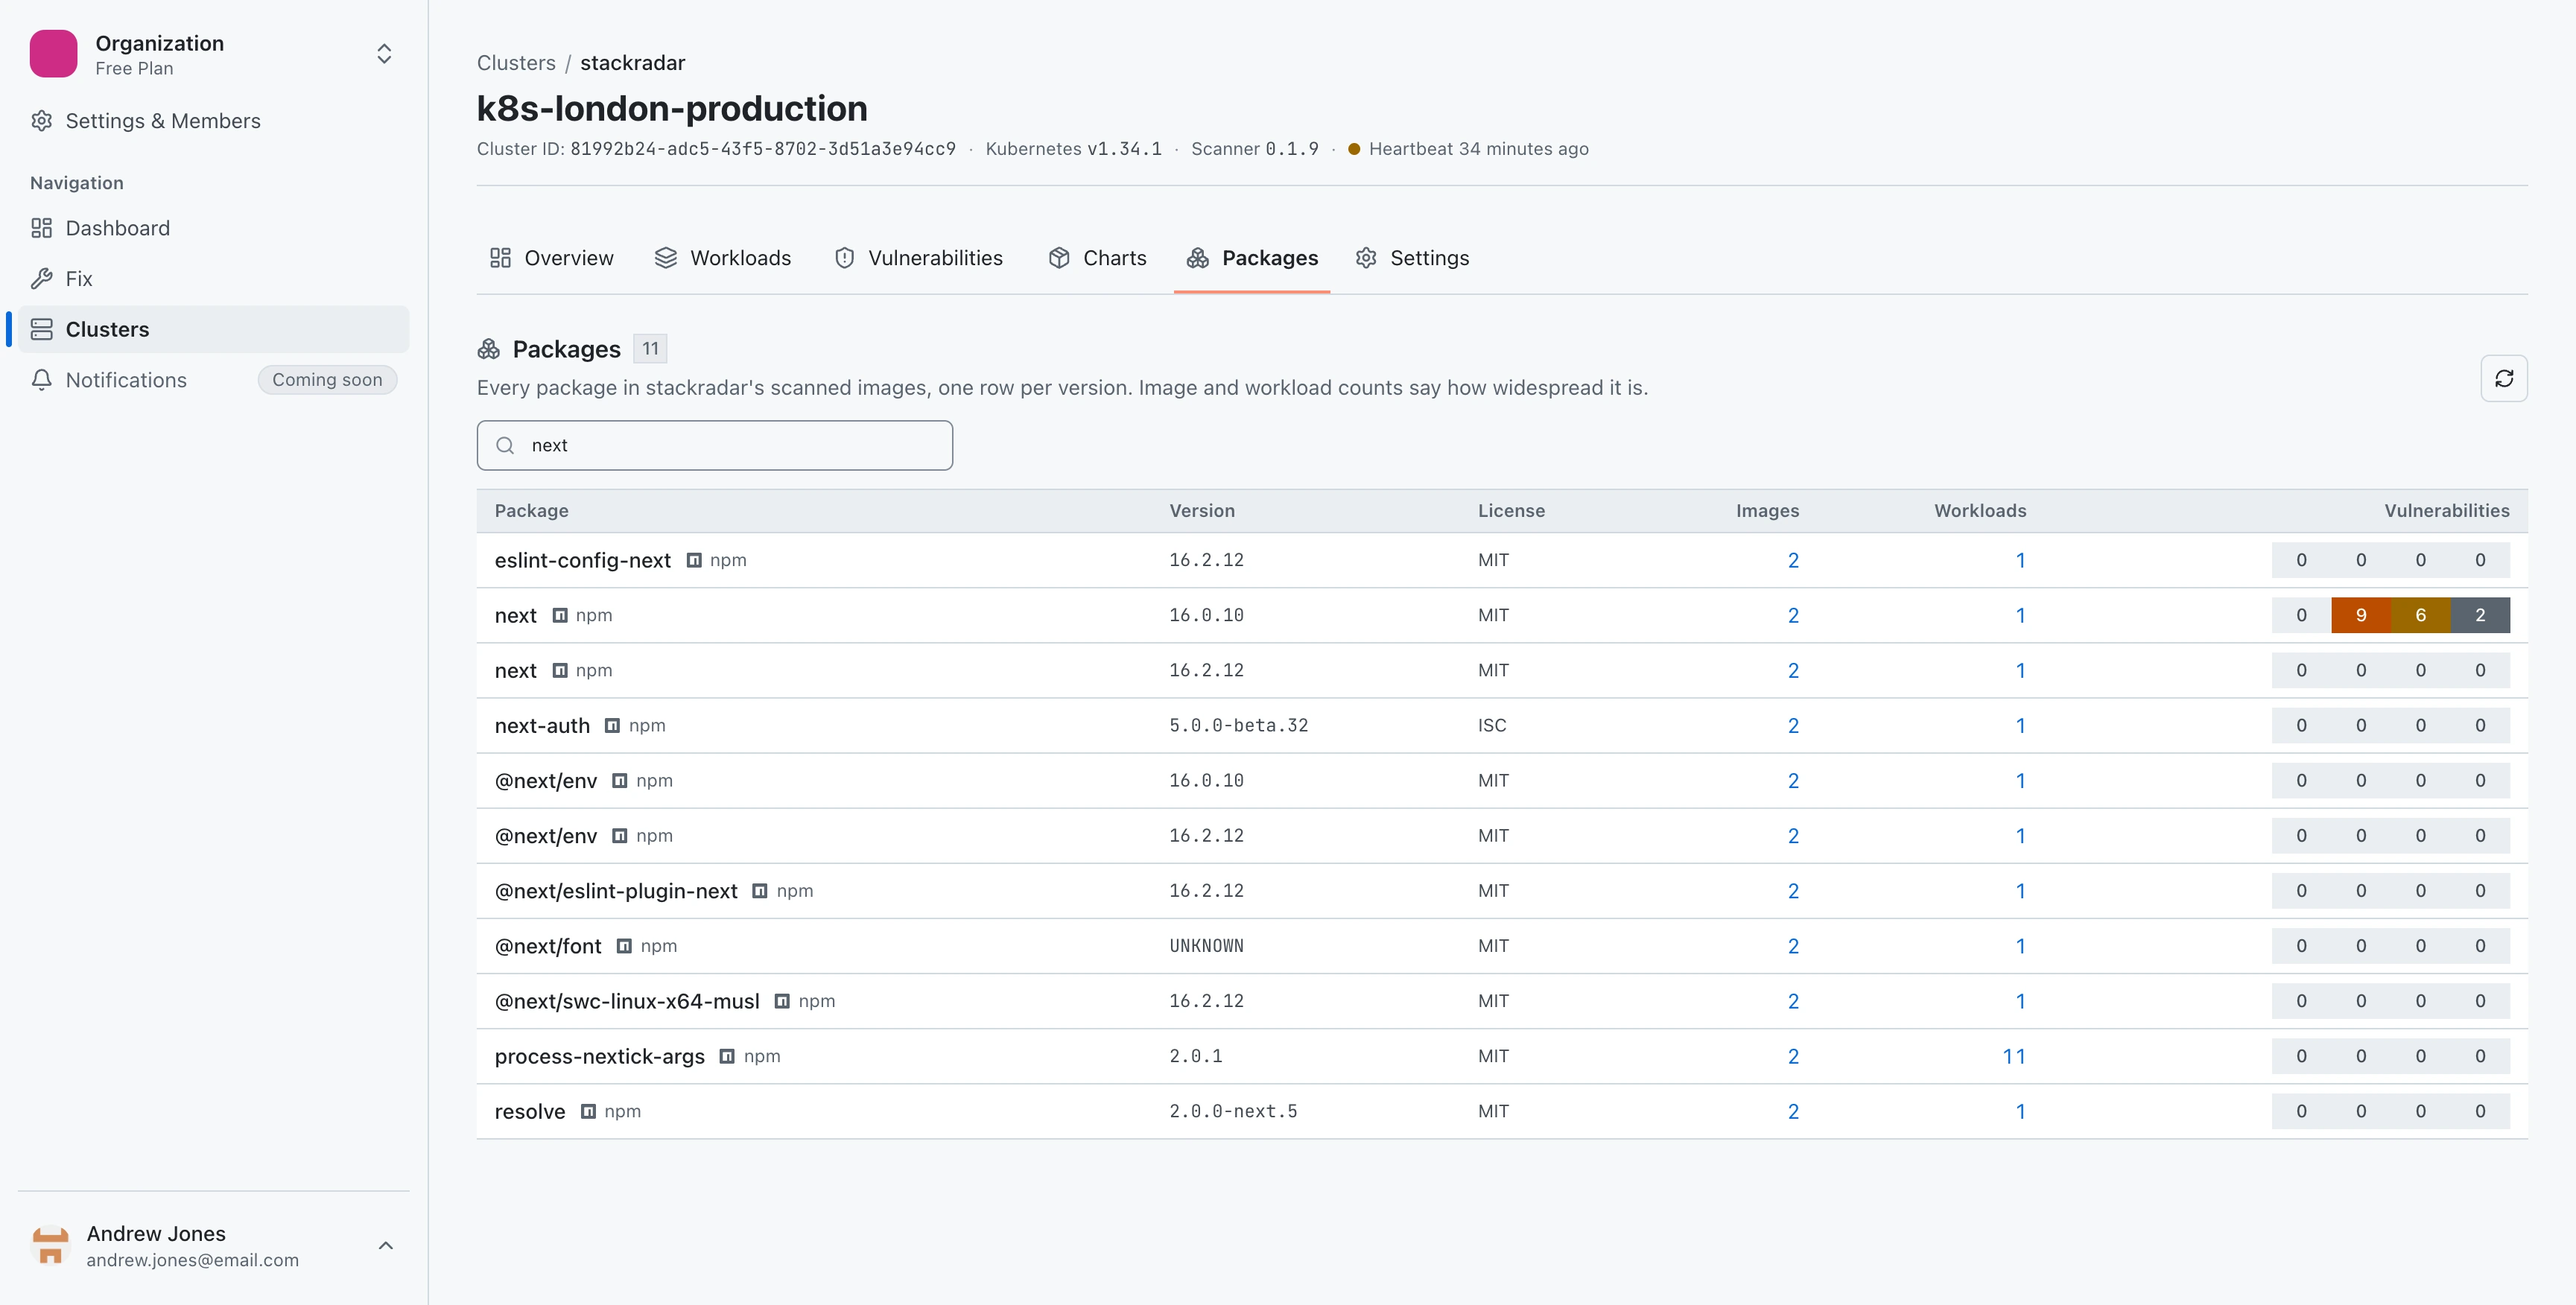2576x1305 pixels.
Task: Expand the Andrew Jones user menu
Action: (x=386, y=1245)
